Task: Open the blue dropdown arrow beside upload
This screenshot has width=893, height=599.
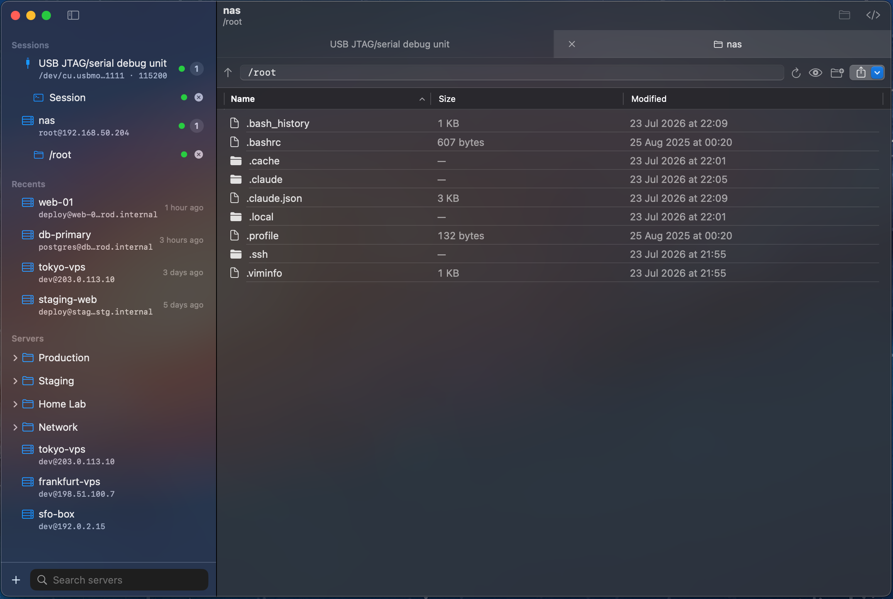Action: [877, 73]
